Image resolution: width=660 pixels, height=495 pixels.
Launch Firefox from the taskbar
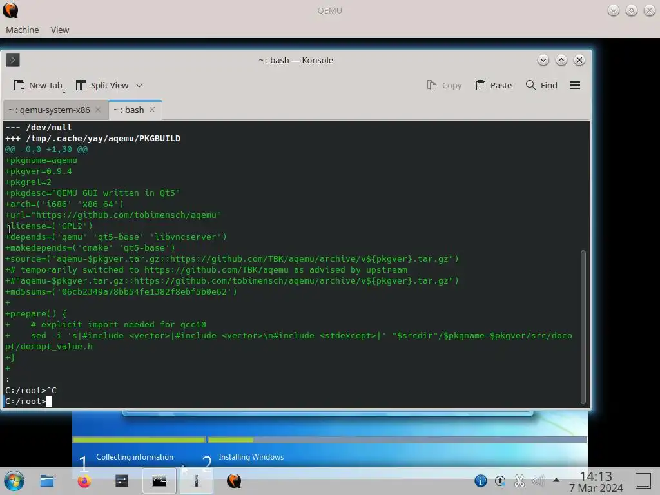(x=84, y=481)
